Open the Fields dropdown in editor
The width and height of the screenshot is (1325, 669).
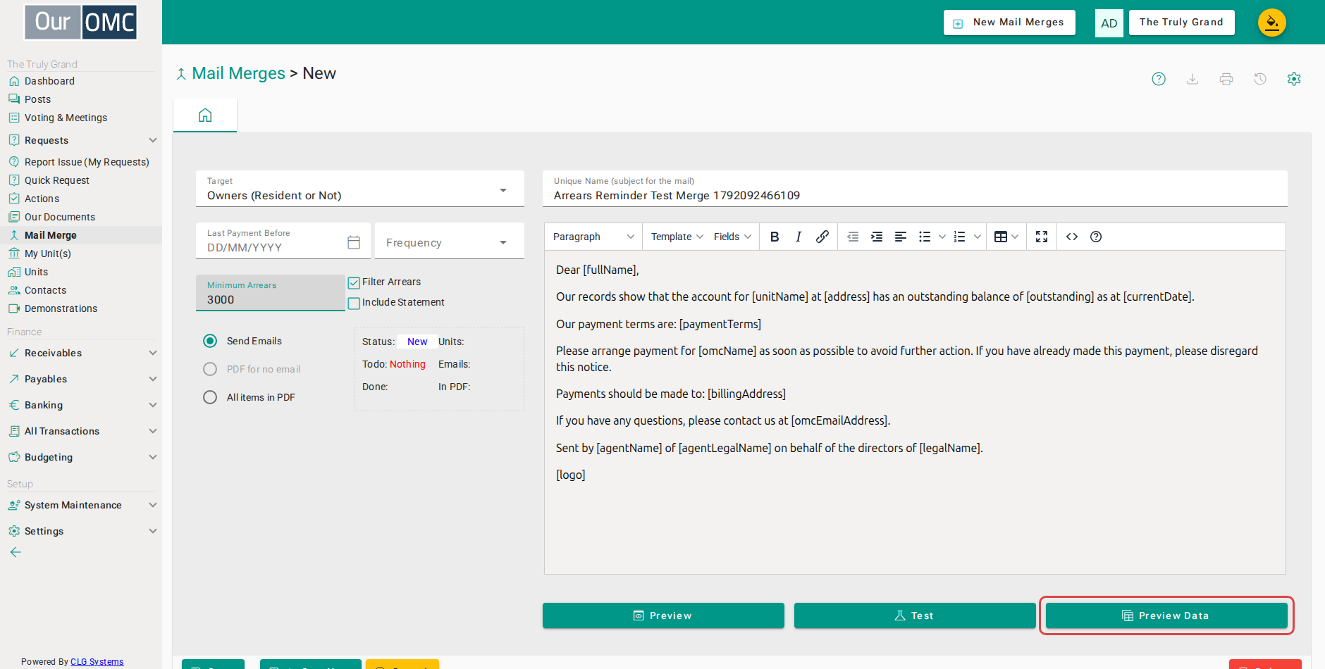732,237
